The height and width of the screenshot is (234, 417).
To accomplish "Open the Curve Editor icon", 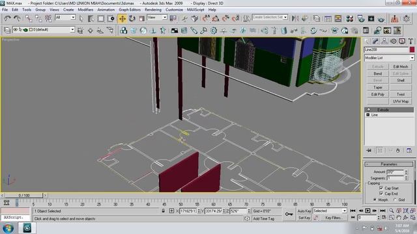I will click(328, 18).
